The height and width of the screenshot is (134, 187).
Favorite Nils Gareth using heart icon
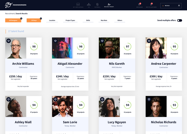click(x=102, y=41)
